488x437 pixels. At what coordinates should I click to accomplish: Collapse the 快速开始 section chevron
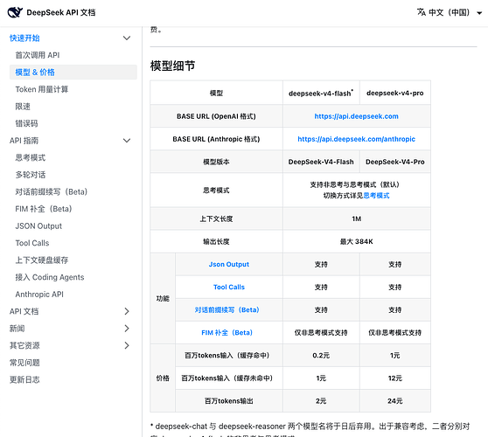[x=127, y=38]
